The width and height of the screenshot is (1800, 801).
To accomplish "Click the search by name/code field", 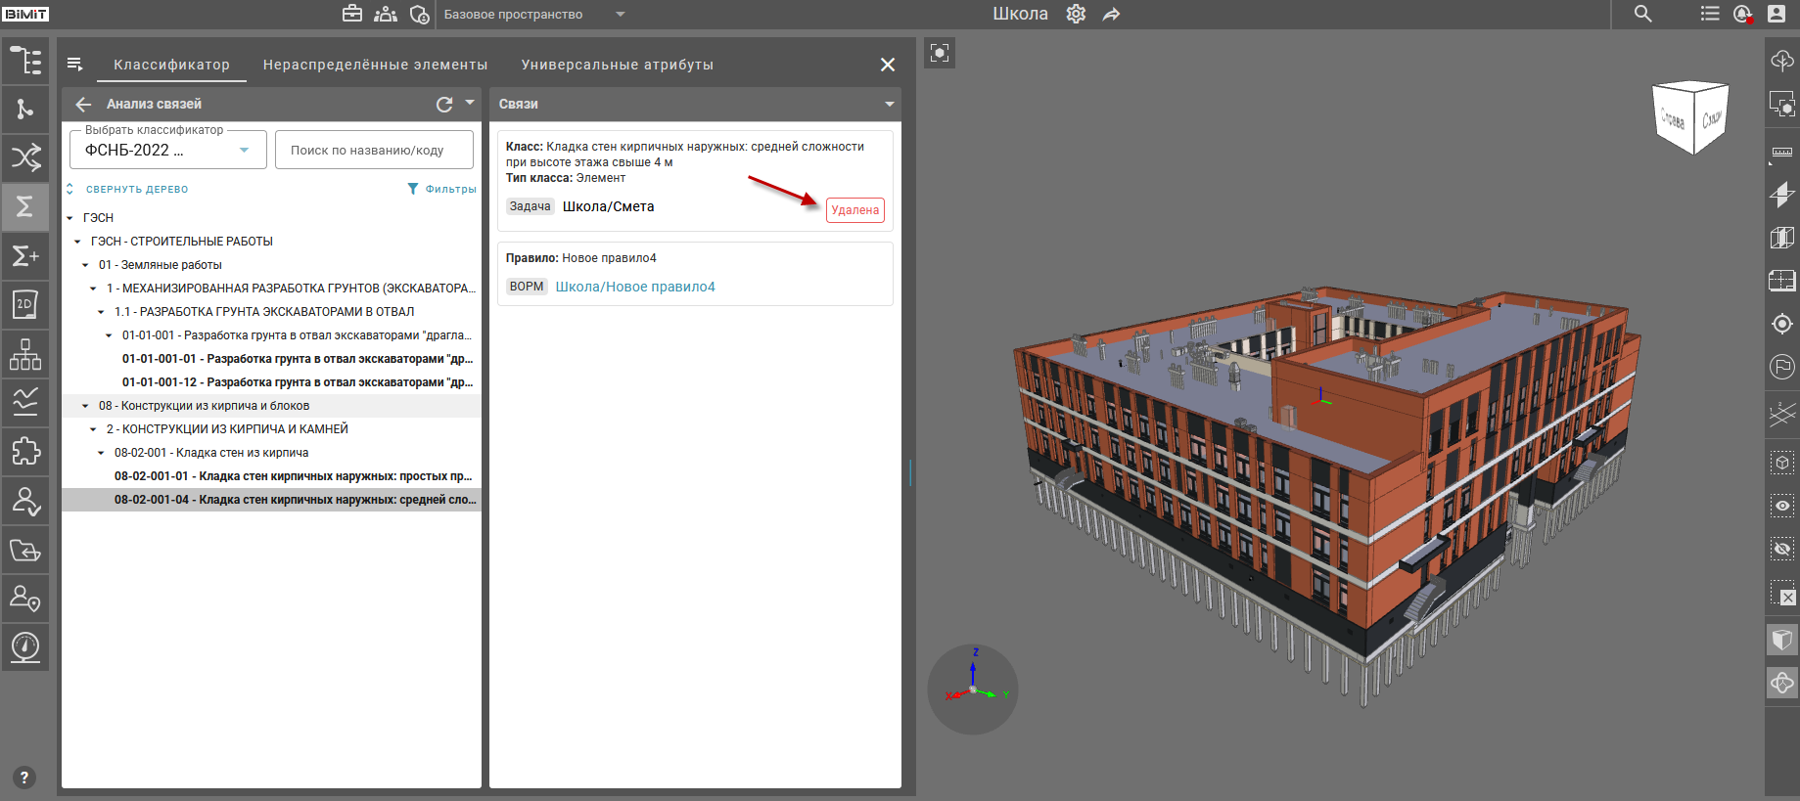I will tap(374, 151).
